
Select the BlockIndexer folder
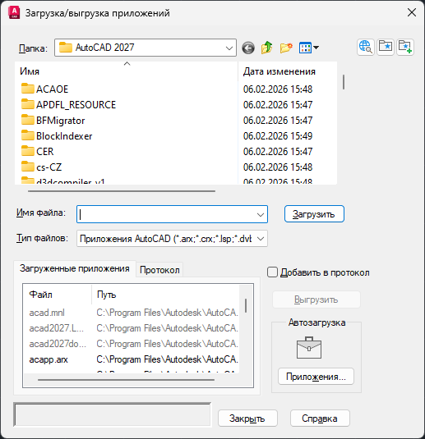(x=57, y=136)
